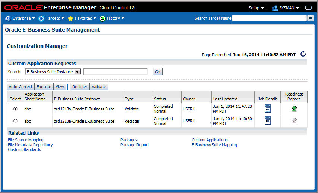Viewport: 318px width, 193px height.
Task: Open the SYSMAN user dropdown
Action: (x=289, y=8)
